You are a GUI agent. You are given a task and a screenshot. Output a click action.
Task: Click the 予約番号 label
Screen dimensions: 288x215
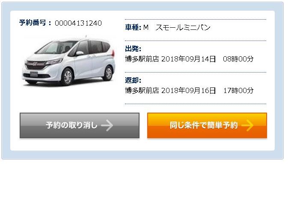coord(33,23)
